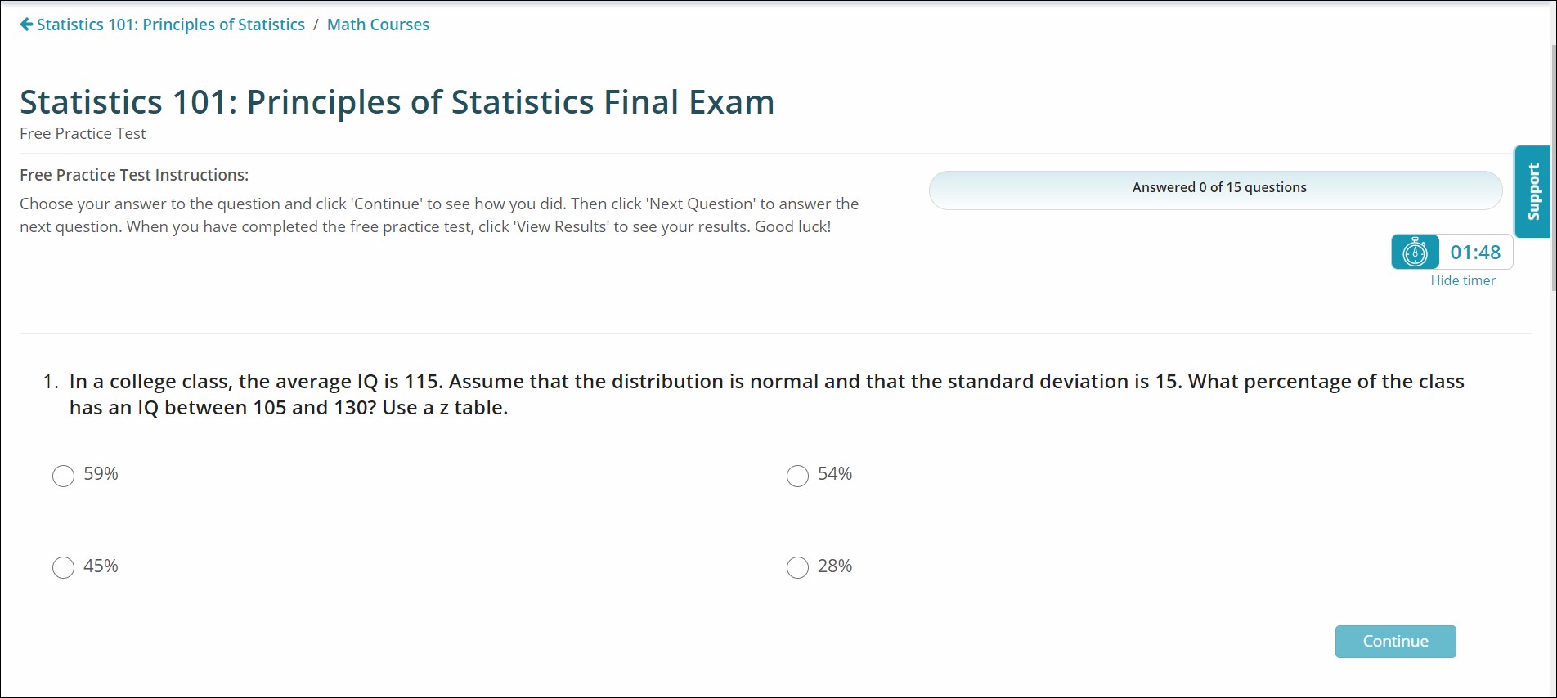Screen dimensions: 1557x698
Task: Click the back arrow icon in breadcrumb
Action: [x=26, y=25]
